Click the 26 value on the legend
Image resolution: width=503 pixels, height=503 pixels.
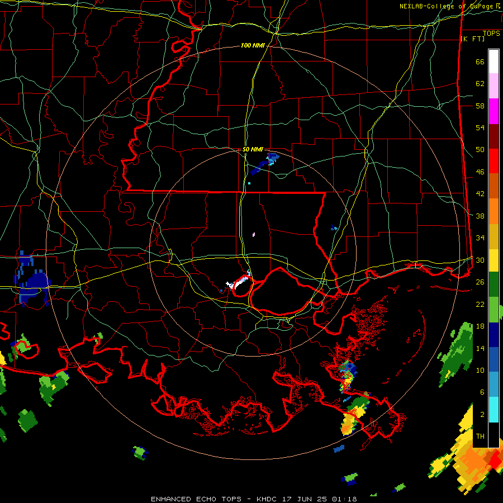pyautogui.click(x=480, y=282)
